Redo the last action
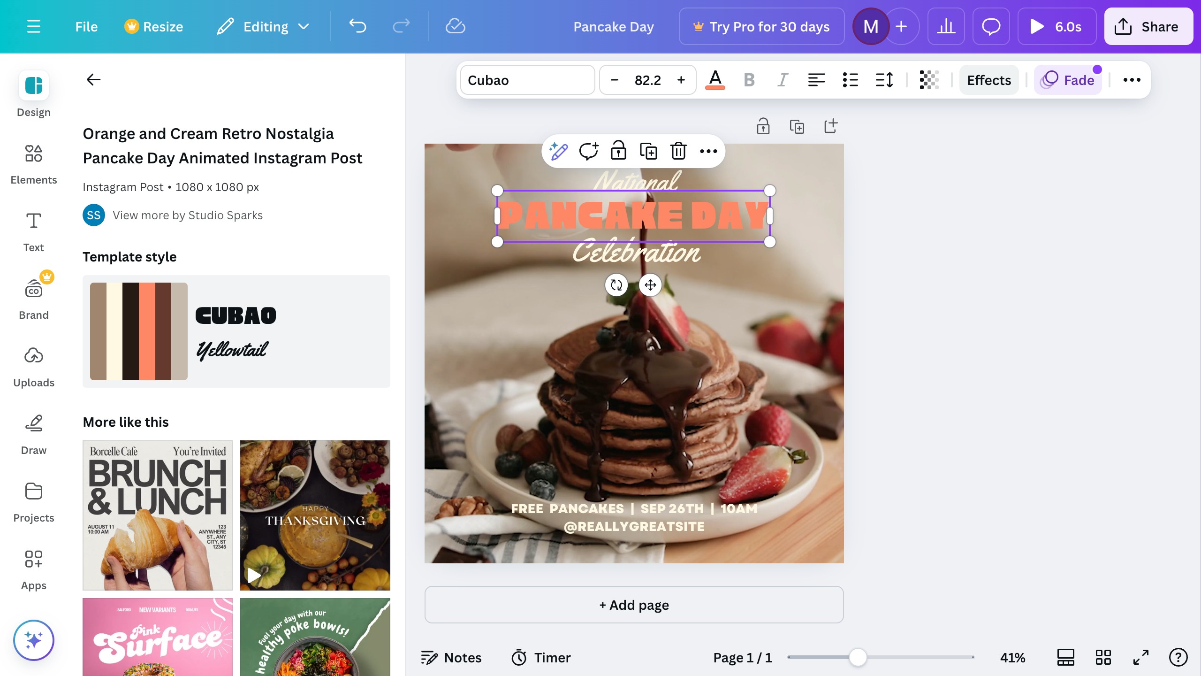The width and height of the screenshot is (1201, 676). click(x=401, y=27)
